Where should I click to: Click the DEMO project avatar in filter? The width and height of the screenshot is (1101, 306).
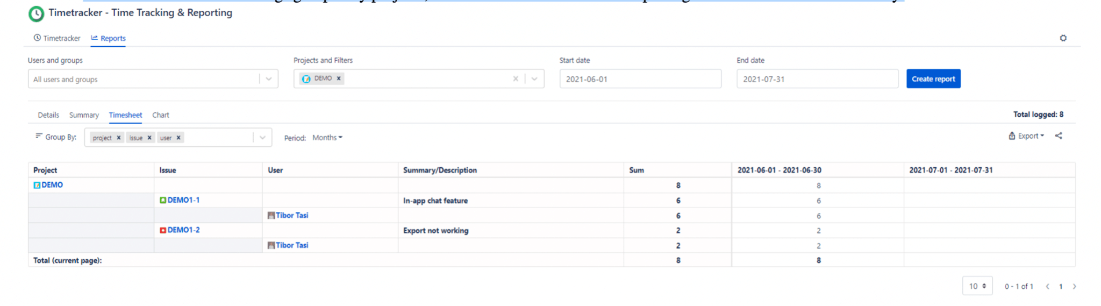coord(306,79)
